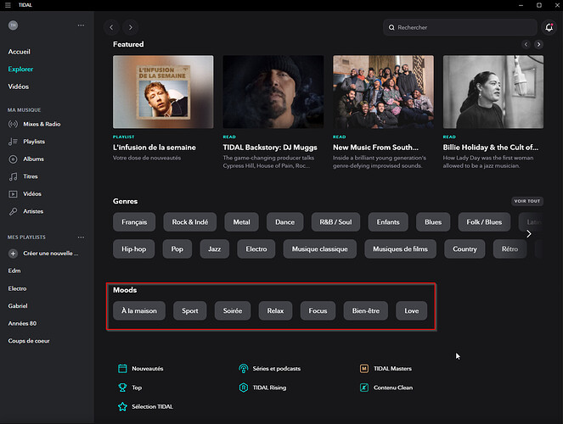Click the Séries et podcasts icon
This screenshot has width=563, height=424.
[x=244, y=368]
